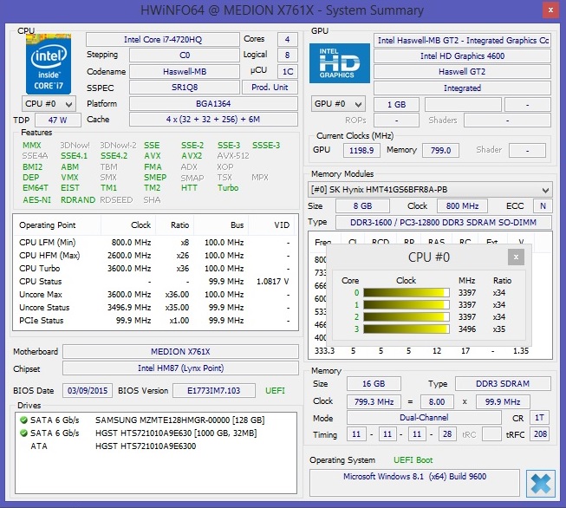This screenshot has width=566, height=508.
Task: Click Core 1 clock bar
Action: click(x=407, y=305)
